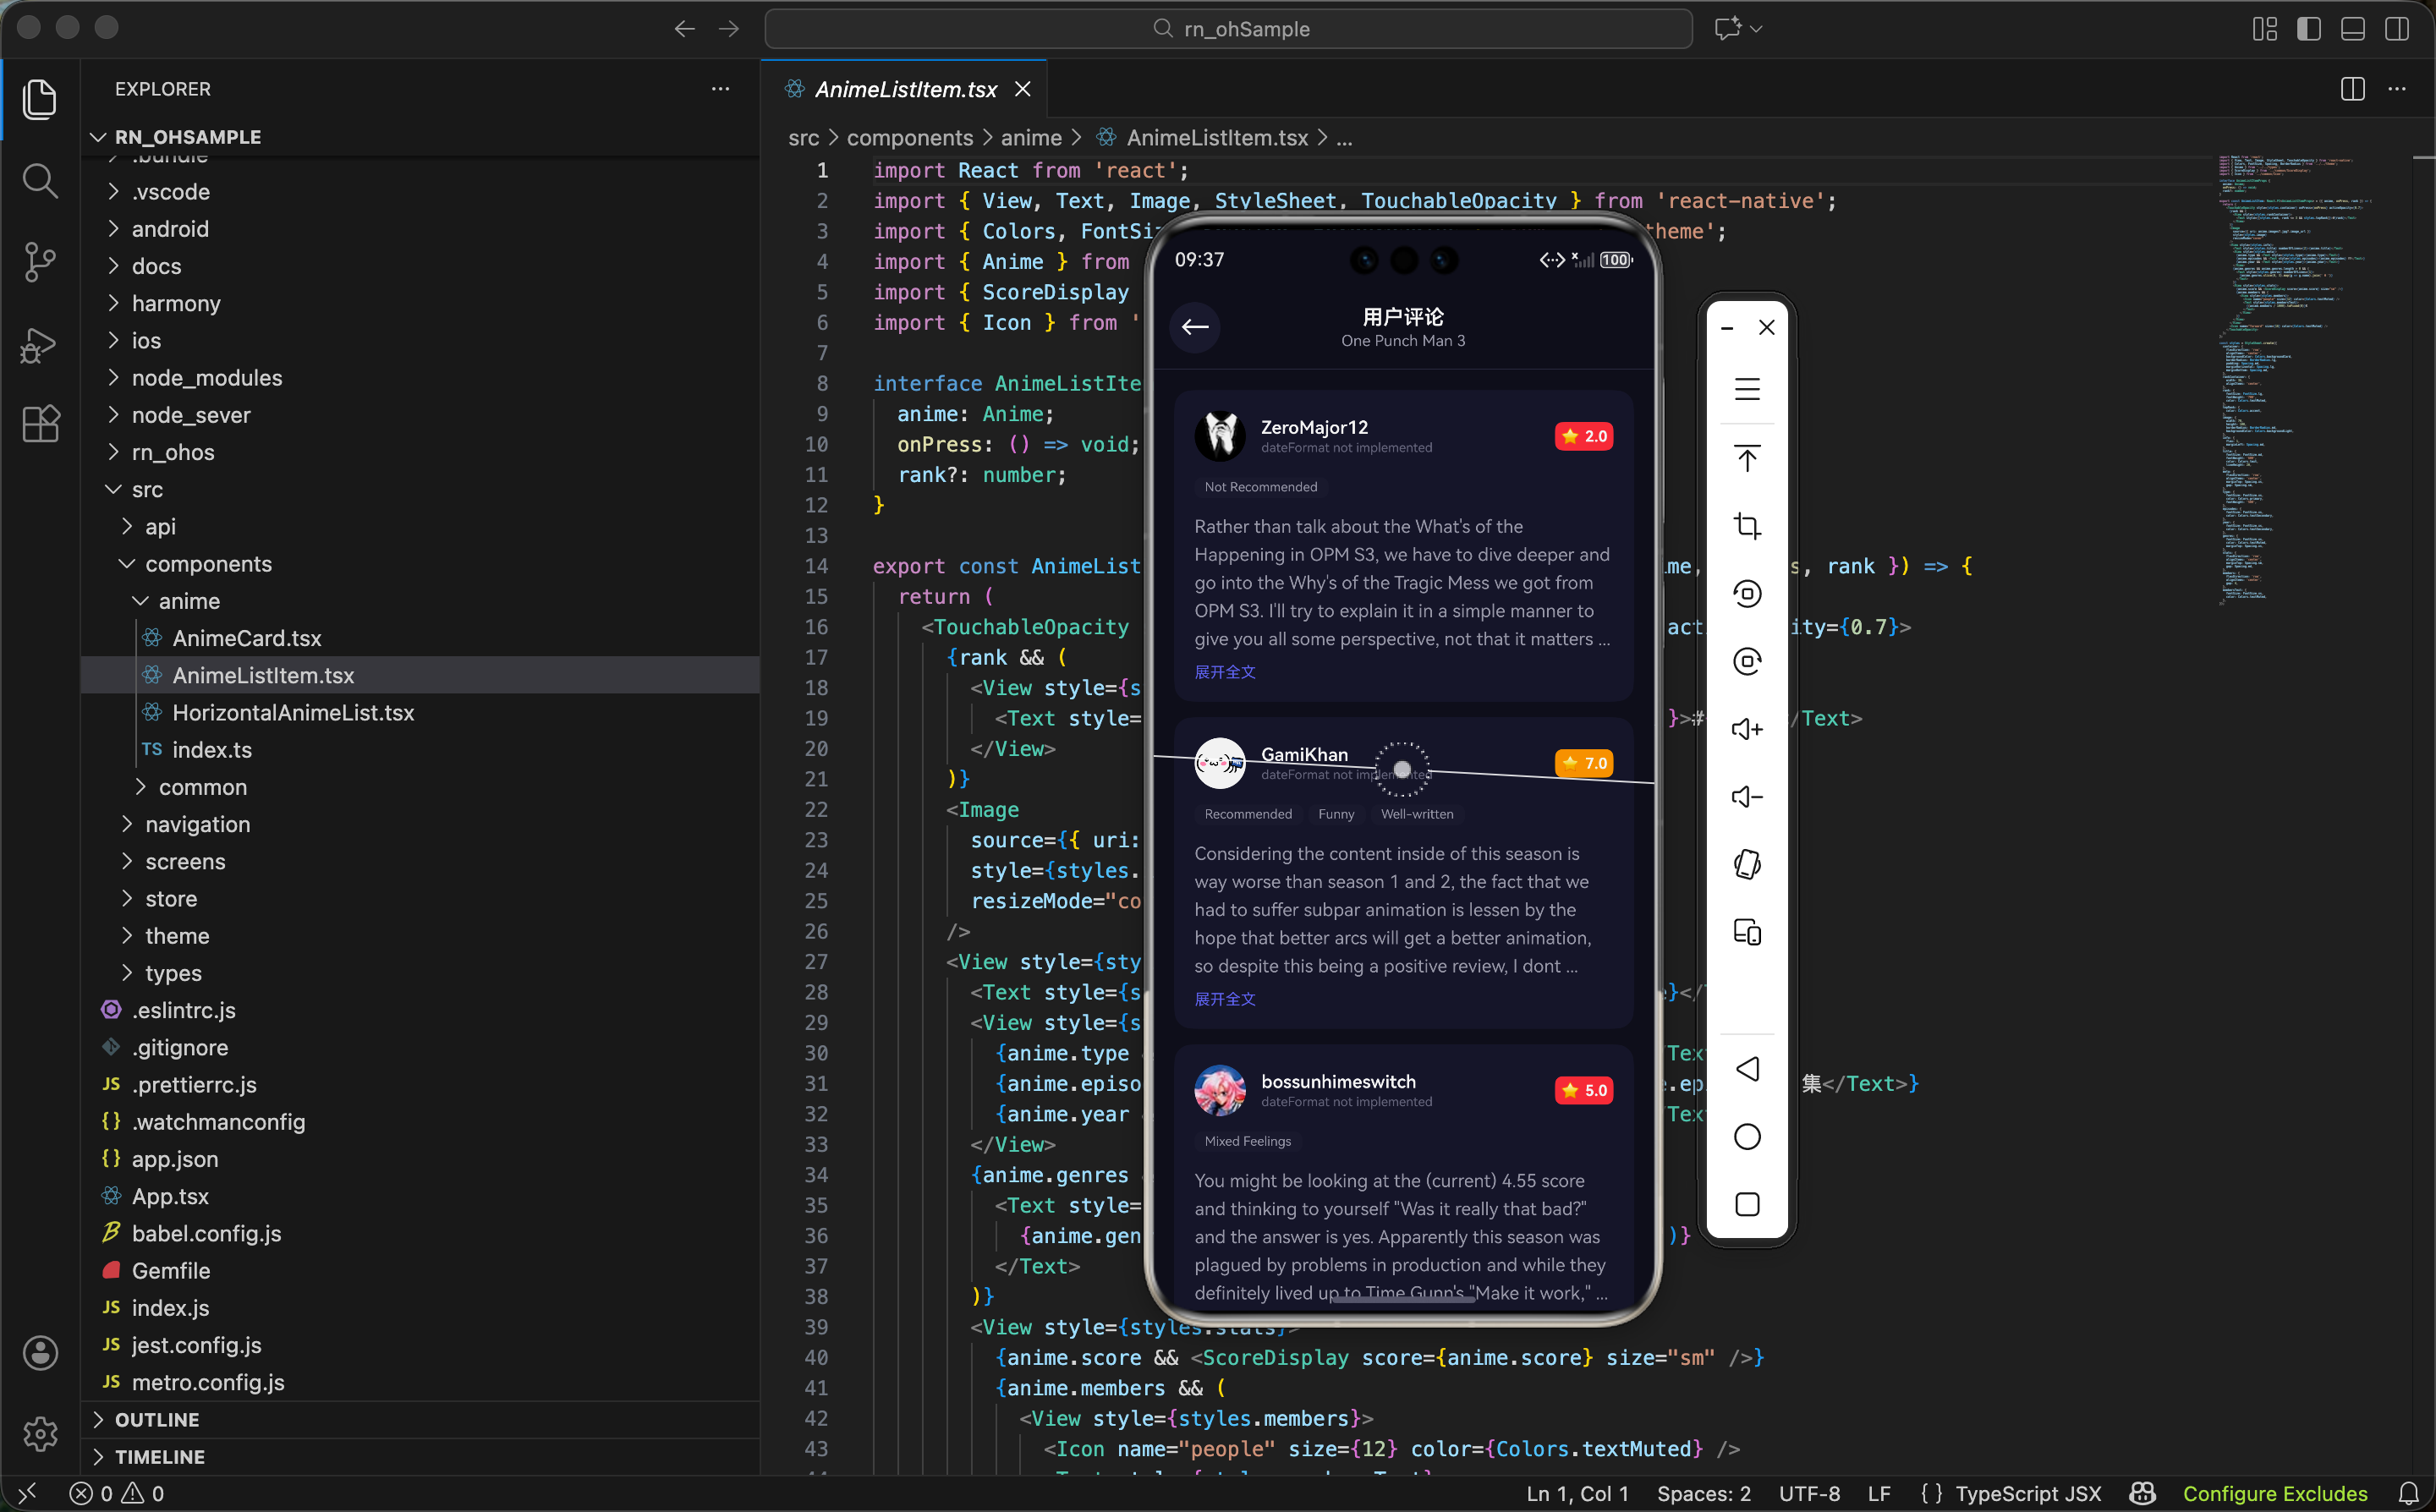
Task: Click the emulator crop screenshot icon
Action: (1746, 526)
